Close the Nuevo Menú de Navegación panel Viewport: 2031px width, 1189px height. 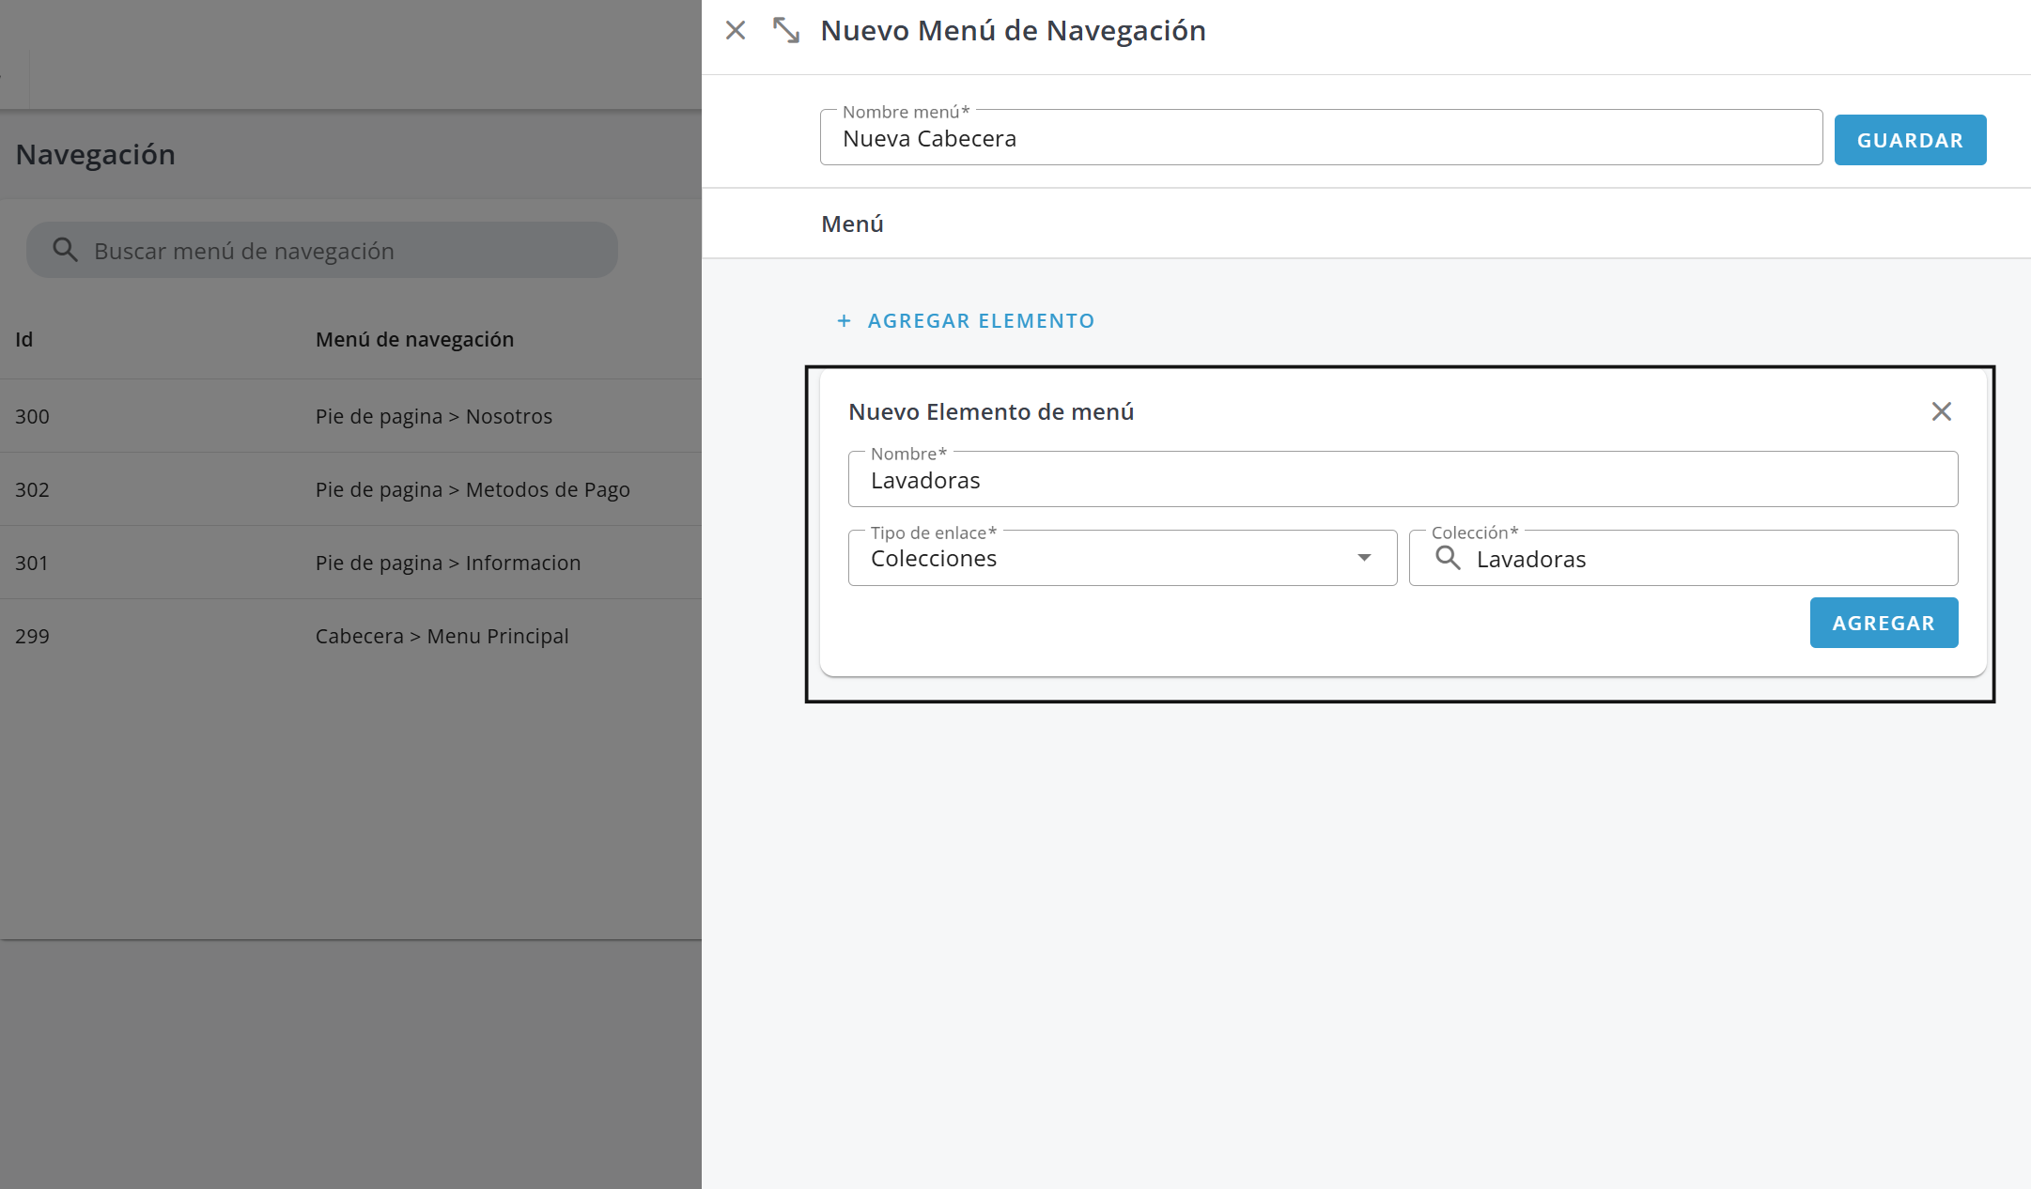736,31
